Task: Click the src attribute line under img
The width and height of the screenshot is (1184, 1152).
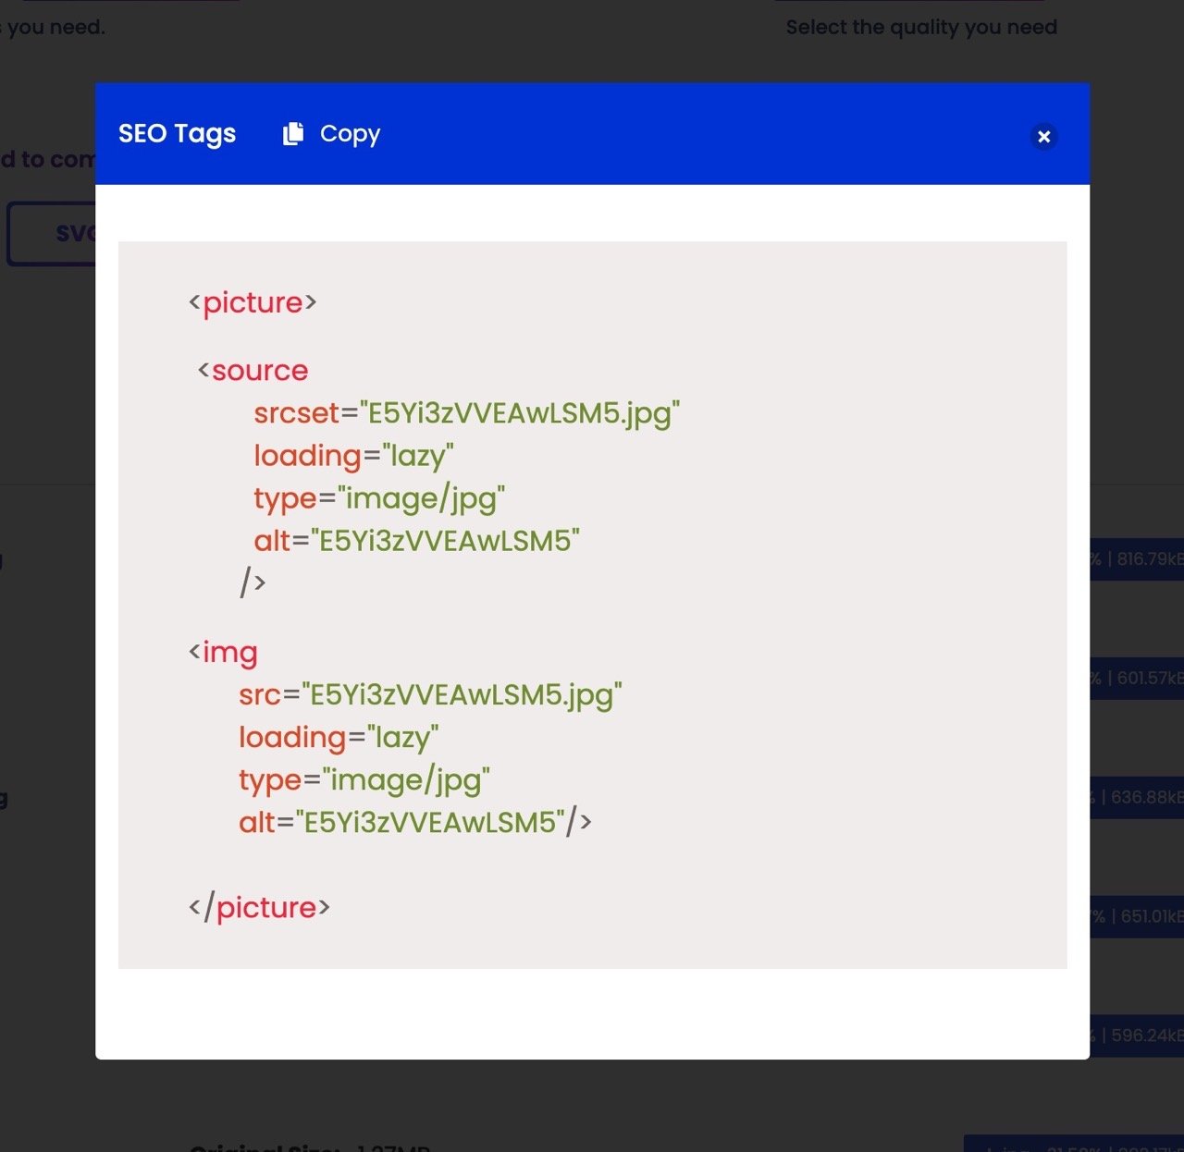Action: [x=430, y=695]
